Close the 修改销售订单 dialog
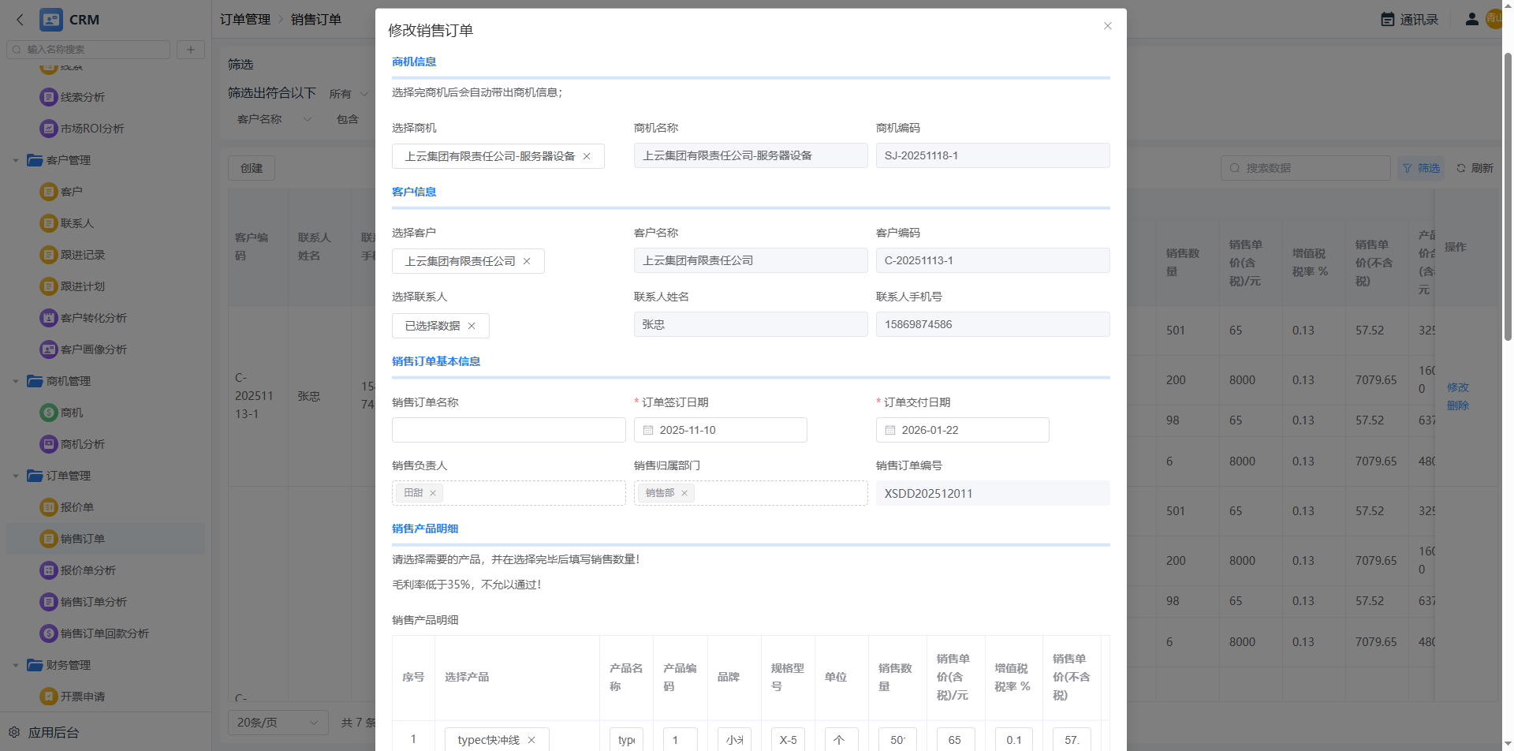Viewport: 1514px width, 751px height. coord(1107,26)
